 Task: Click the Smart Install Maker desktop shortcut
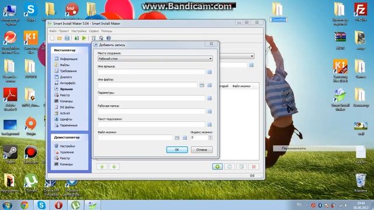coord(340,100)
